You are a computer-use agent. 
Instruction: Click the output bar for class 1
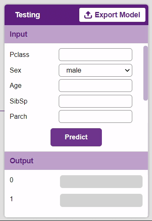(x=101, y=200)
